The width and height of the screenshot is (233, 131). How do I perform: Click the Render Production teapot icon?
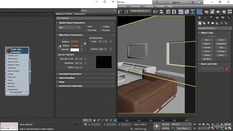[x=218, y=12]
